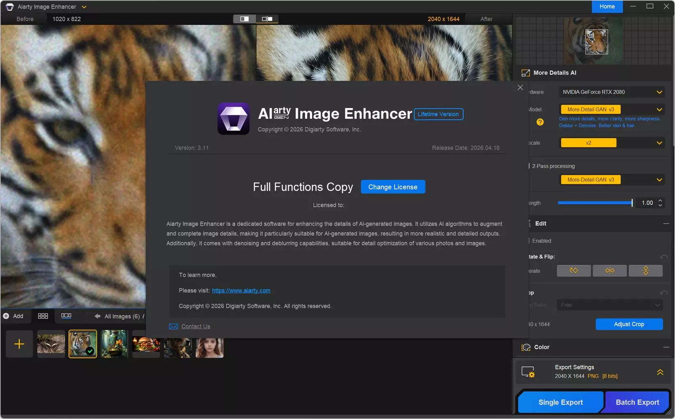This screenshot has height=419, width=675.
Task: Click the Contact Us envelope icon
Action: tap(173, 327)
